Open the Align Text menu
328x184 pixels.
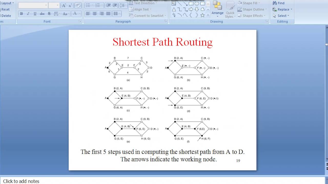click(140, 9)
